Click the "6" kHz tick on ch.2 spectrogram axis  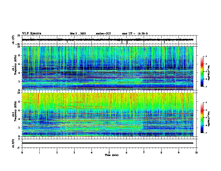click(19, 110)
